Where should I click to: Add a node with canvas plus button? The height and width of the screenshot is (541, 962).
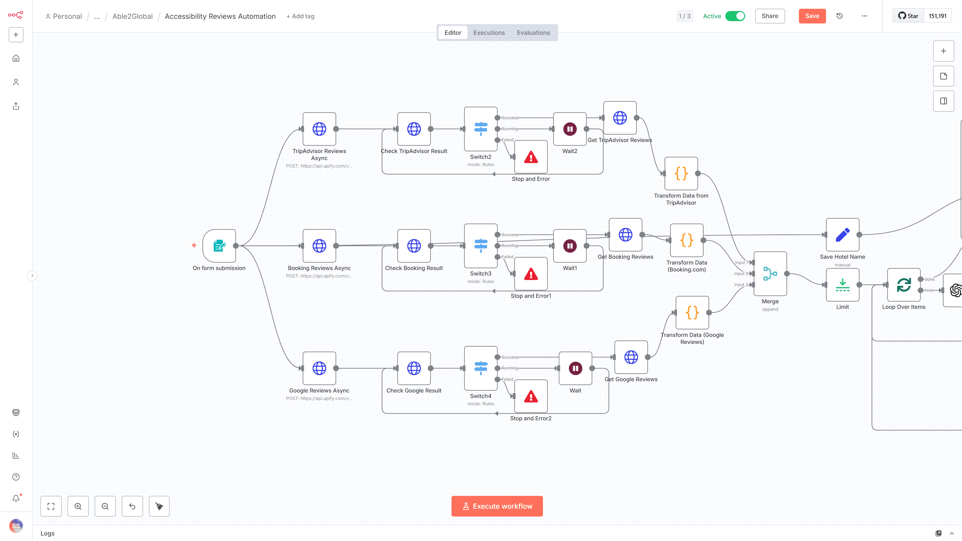(943, 51)
